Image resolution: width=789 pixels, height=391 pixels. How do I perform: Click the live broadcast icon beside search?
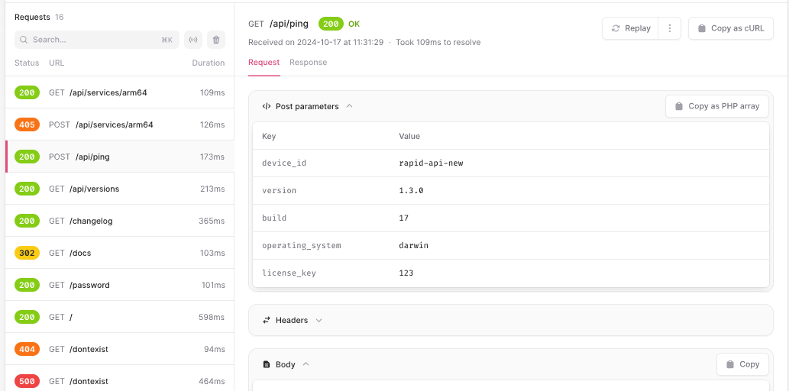(193, 40)
